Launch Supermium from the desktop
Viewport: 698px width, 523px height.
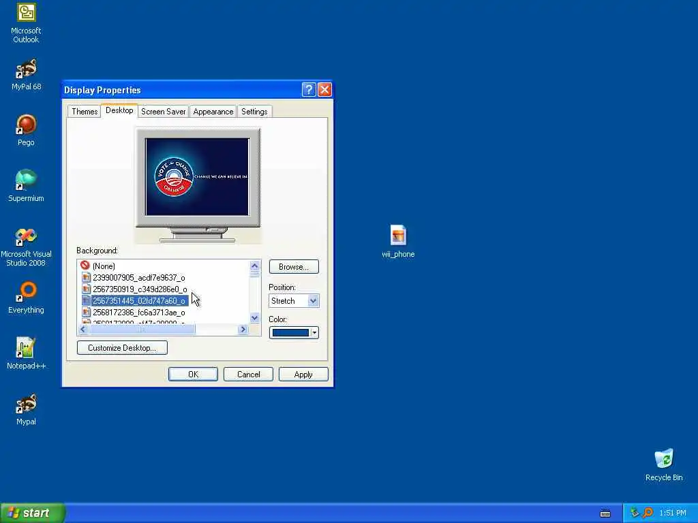[26, 186]
